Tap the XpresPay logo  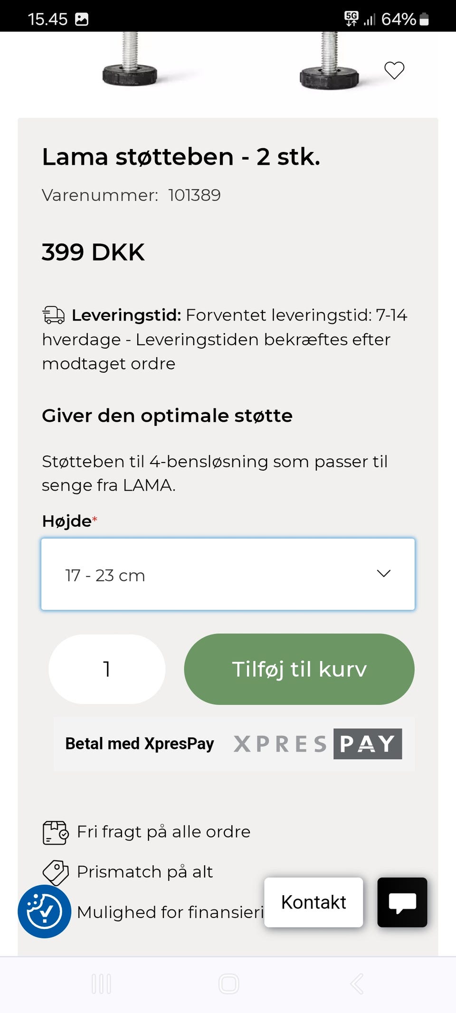click(x=317, y=744)
